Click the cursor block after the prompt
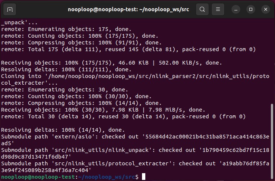The width and height of the screenshot is (275, 181). coord(143,177)
